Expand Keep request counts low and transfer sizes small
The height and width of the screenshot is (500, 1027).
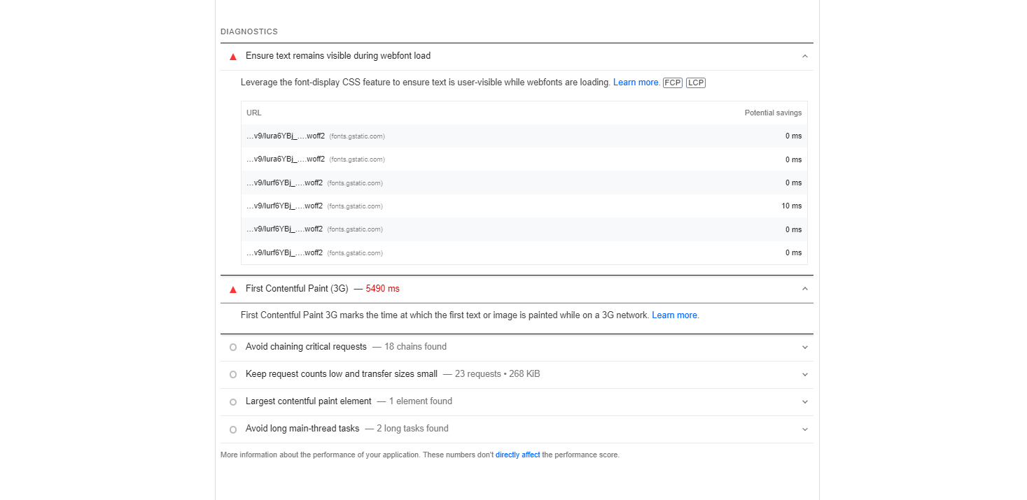point(804,374)
